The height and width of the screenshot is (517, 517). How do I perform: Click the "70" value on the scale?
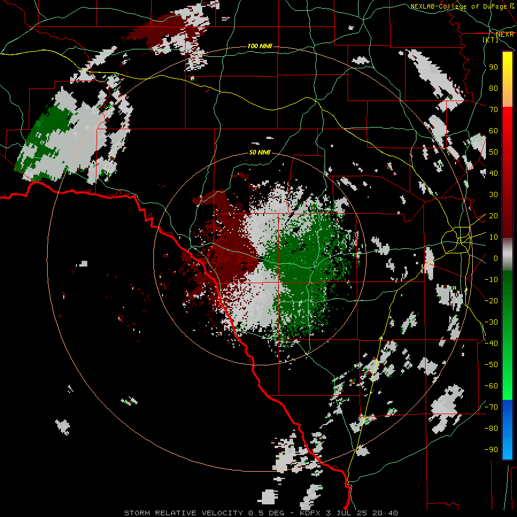[x=493, y=110]
